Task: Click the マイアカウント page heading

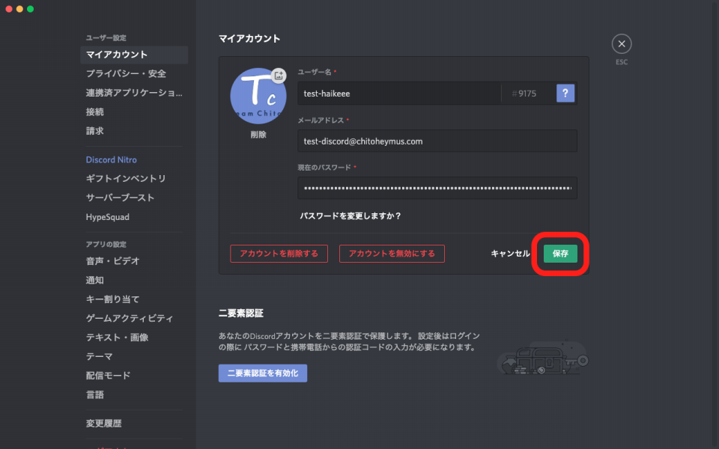Action: (x=249, y=38)
